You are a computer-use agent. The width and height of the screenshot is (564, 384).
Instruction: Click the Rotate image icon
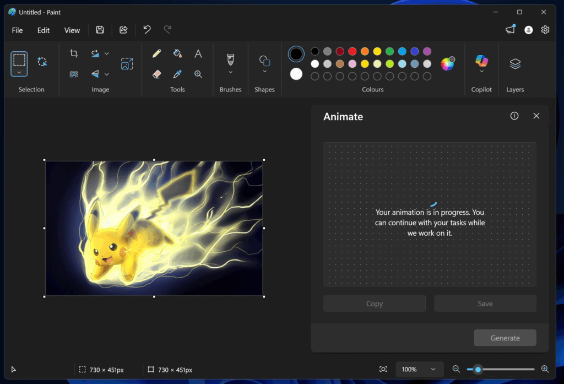point(95,53)
